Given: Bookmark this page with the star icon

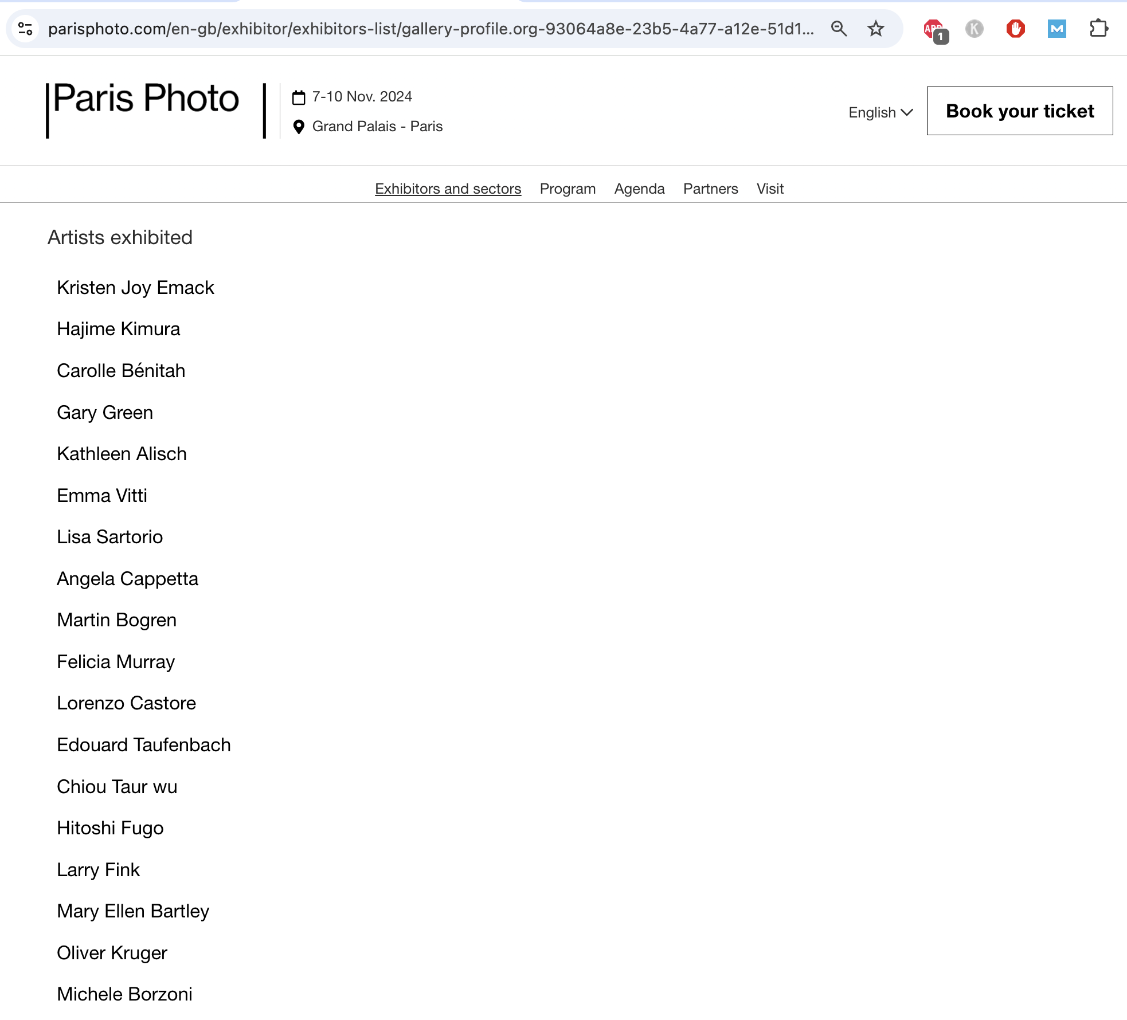Looking at the screenshot, I should coord(875,29).
